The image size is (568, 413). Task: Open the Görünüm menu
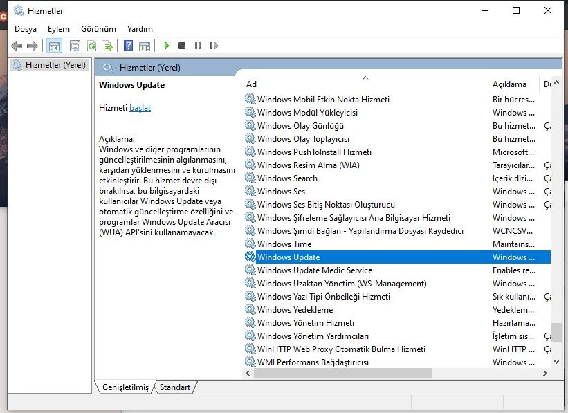coord(98,29)
